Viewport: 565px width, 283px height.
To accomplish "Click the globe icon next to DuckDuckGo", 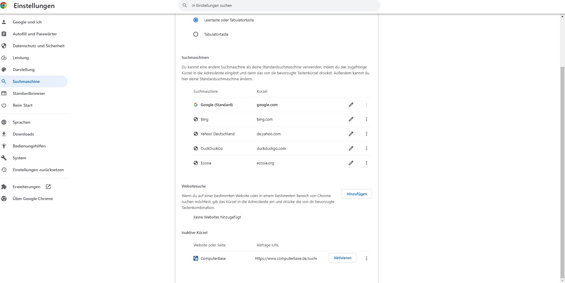I will coord(196,148).
